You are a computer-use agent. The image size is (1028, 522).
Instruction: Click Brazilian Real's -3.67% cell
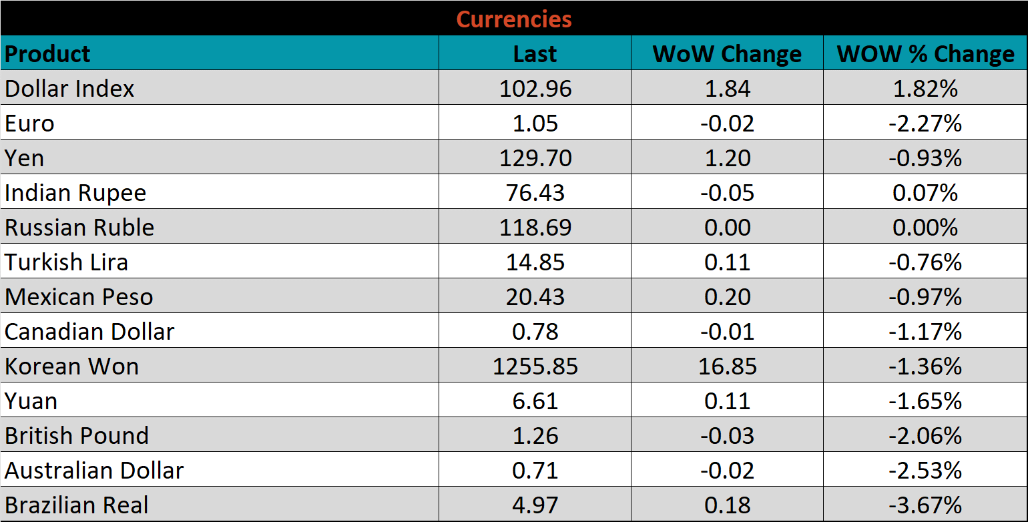[x=925, y=505]
